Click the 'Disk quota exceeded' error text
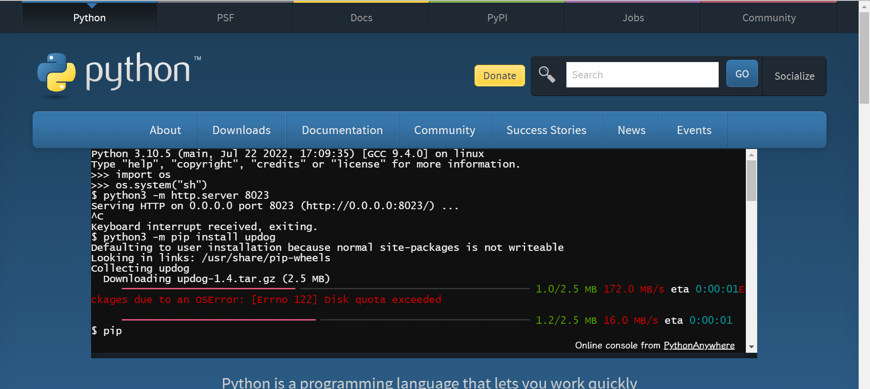 [x=382, y=299]
